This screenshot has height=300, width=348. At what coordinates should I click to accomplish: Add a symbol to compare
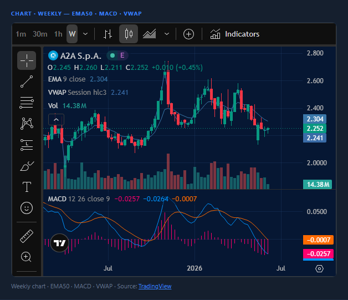[x=188, y=34]
